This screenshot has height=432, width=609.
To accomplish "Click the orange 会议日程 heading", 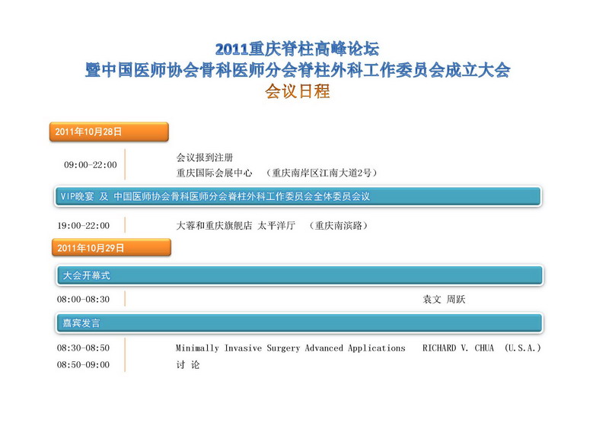I will (297, 91).
